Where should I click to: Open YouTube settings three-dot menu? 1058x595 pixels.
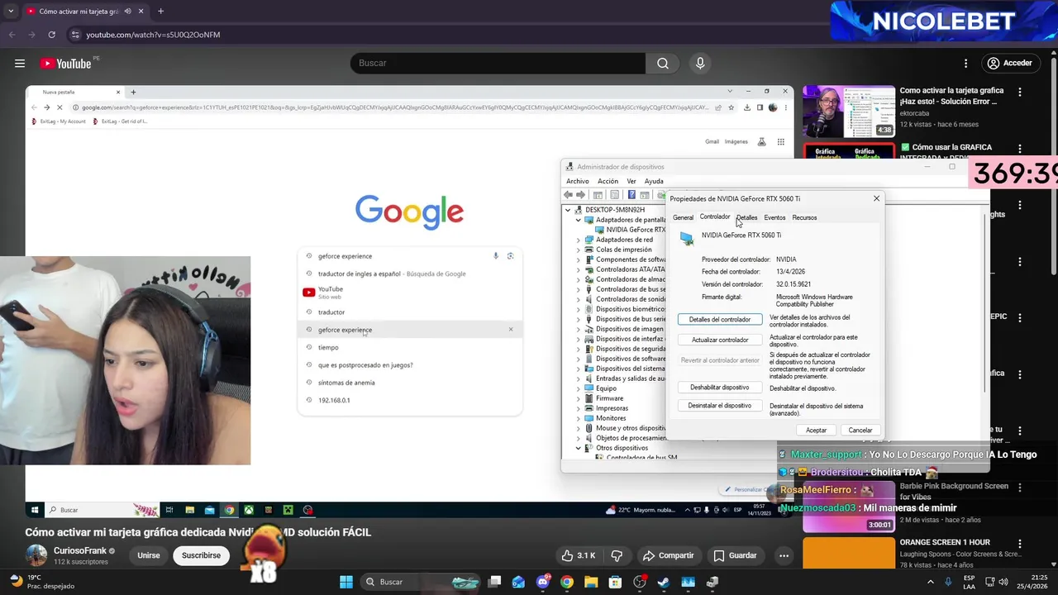965,64
